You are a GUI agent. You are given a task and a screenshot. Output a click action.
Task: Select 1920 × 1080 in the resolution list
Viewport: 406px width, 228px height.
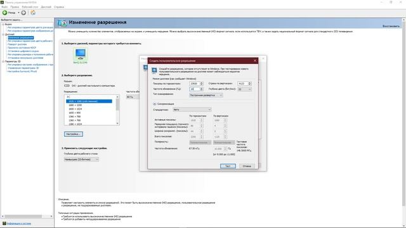tap(89, 101)
